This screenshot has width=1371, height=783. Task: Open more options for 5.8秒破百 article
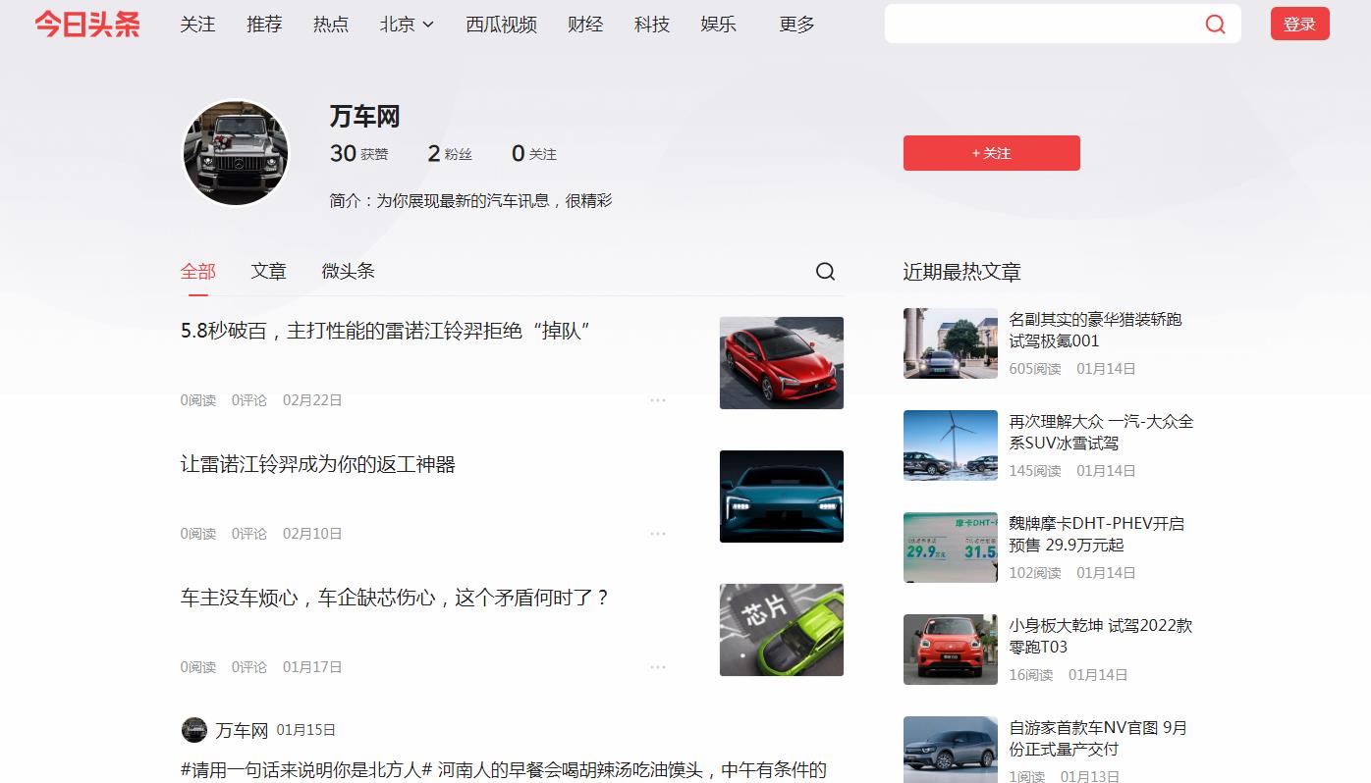(x=658, y=400)
